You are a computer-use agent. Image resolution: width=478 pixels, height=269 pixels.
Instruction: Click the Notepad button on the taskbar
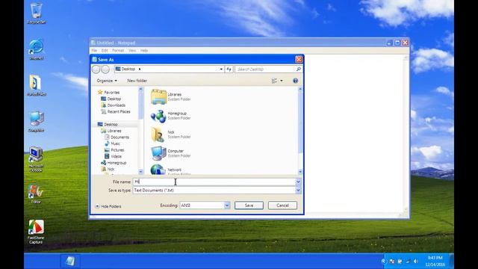coord(70,261)
